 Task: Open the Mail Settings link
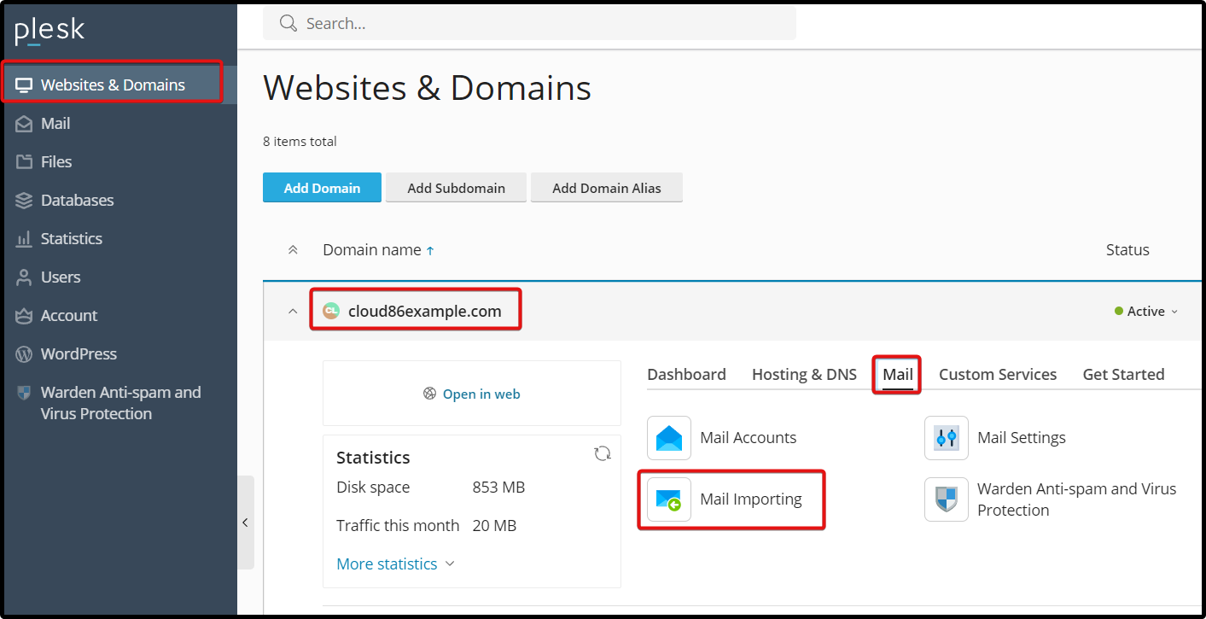[1022, 438]
